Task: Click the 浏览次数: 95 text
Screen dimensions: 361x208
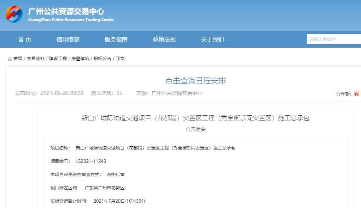Action: click(107, 93)
